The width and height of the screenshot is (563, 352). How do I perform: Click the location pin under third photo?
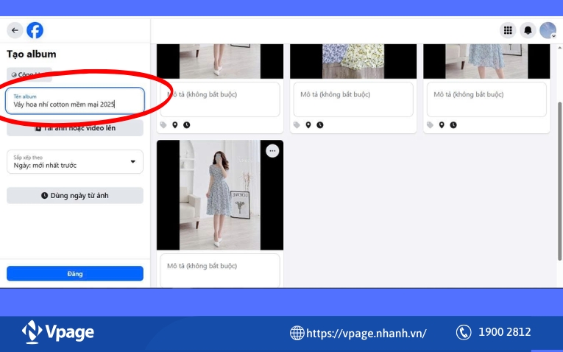click(442, 125)
